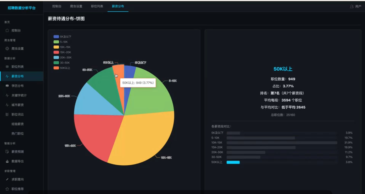Click the 5K及以下 comparison bar
Viewport: 365px width, 194px height.
click(x=233, y=133)
